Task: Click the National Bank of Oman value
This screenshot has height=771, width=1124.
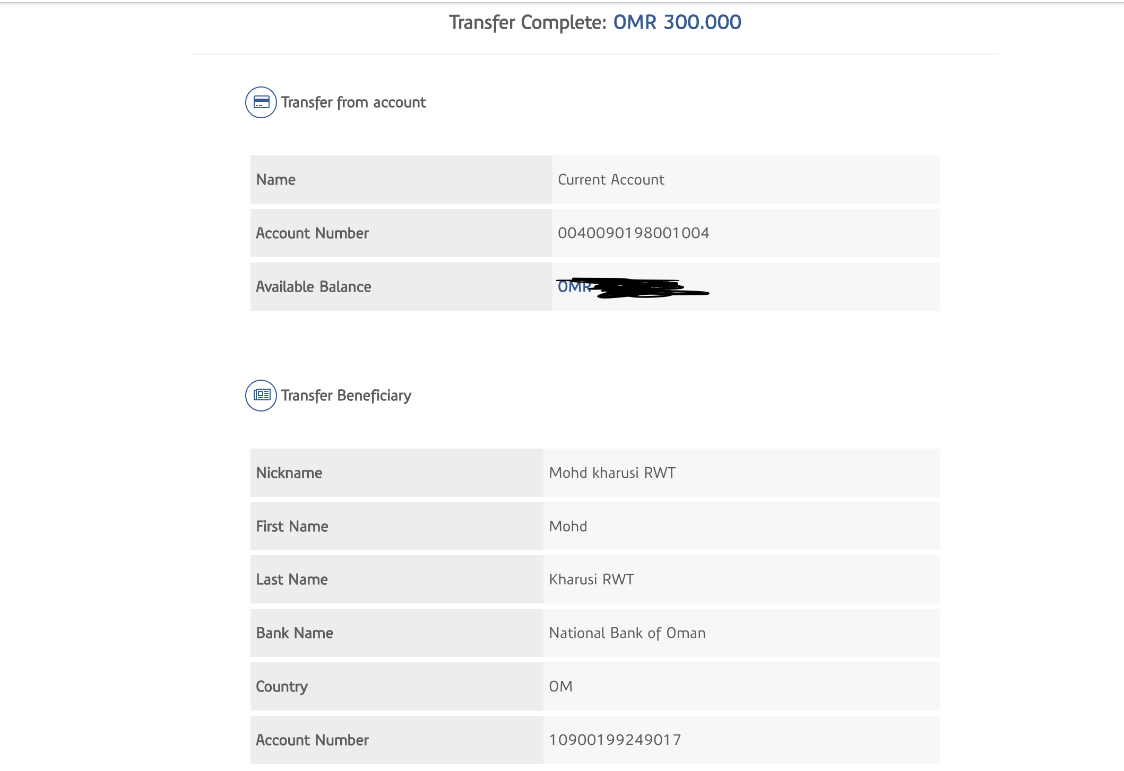Action: [627, 633]
